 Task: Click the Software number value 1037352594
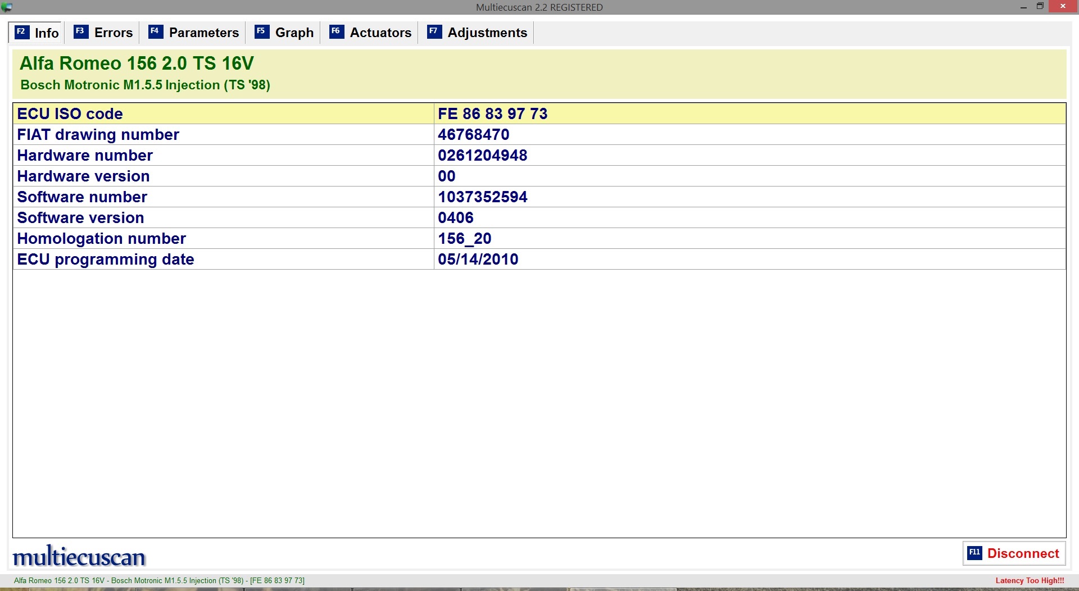click(x=483, y=197)
